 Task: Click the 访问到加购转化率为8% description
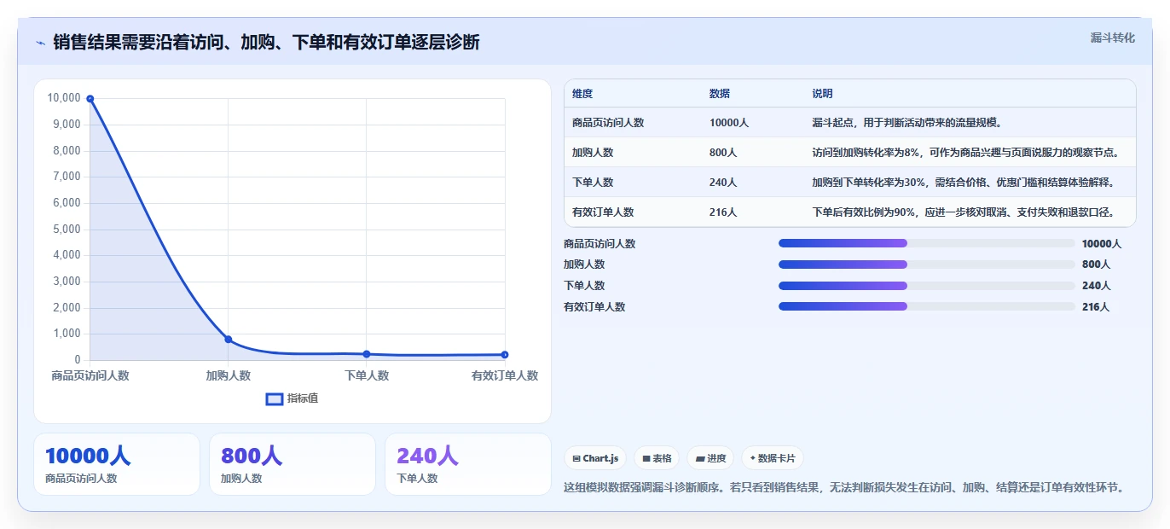[965, 153]
